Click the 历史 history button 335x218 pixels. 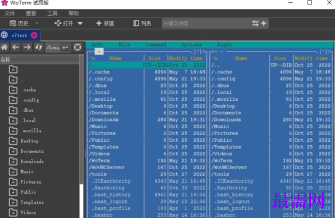tap(19, 23)
